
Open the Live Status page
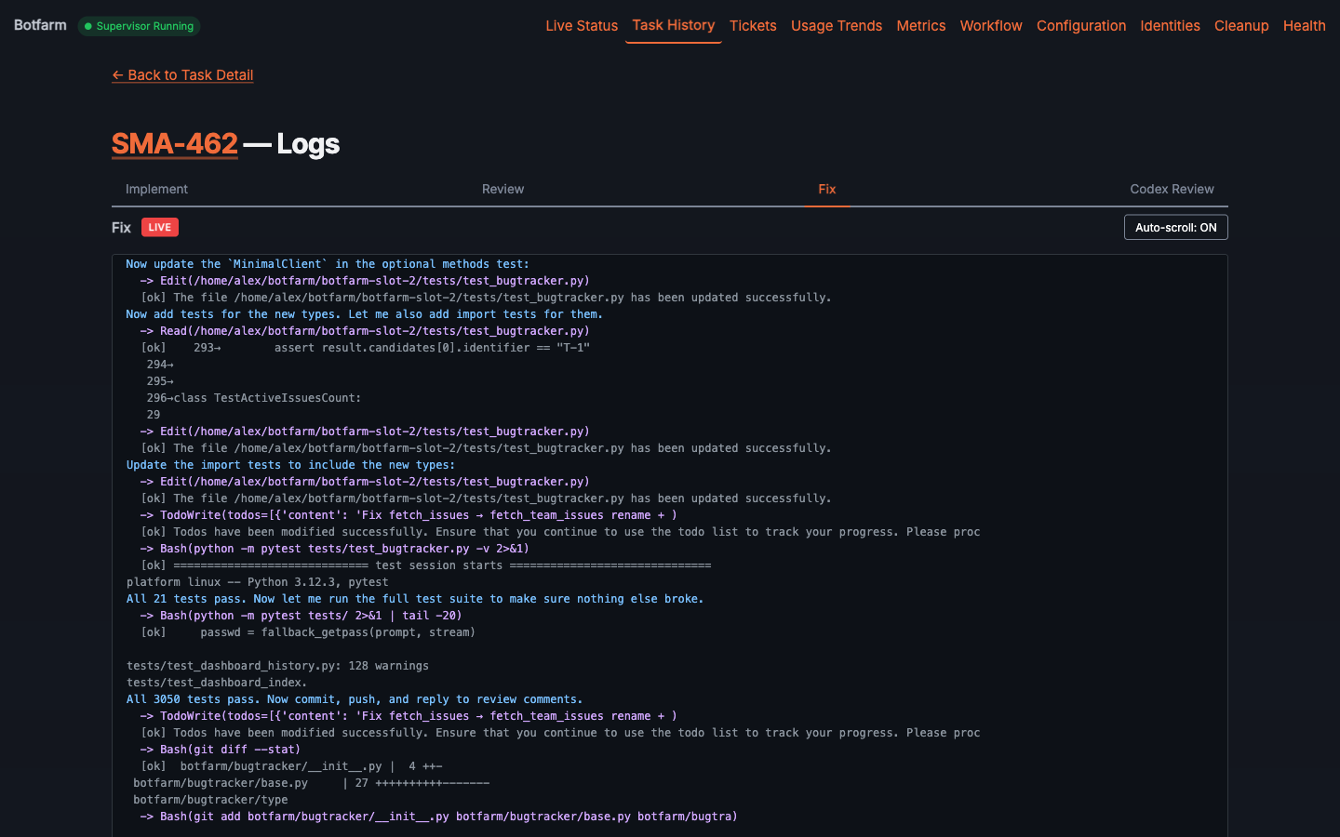tap(582, 26)
